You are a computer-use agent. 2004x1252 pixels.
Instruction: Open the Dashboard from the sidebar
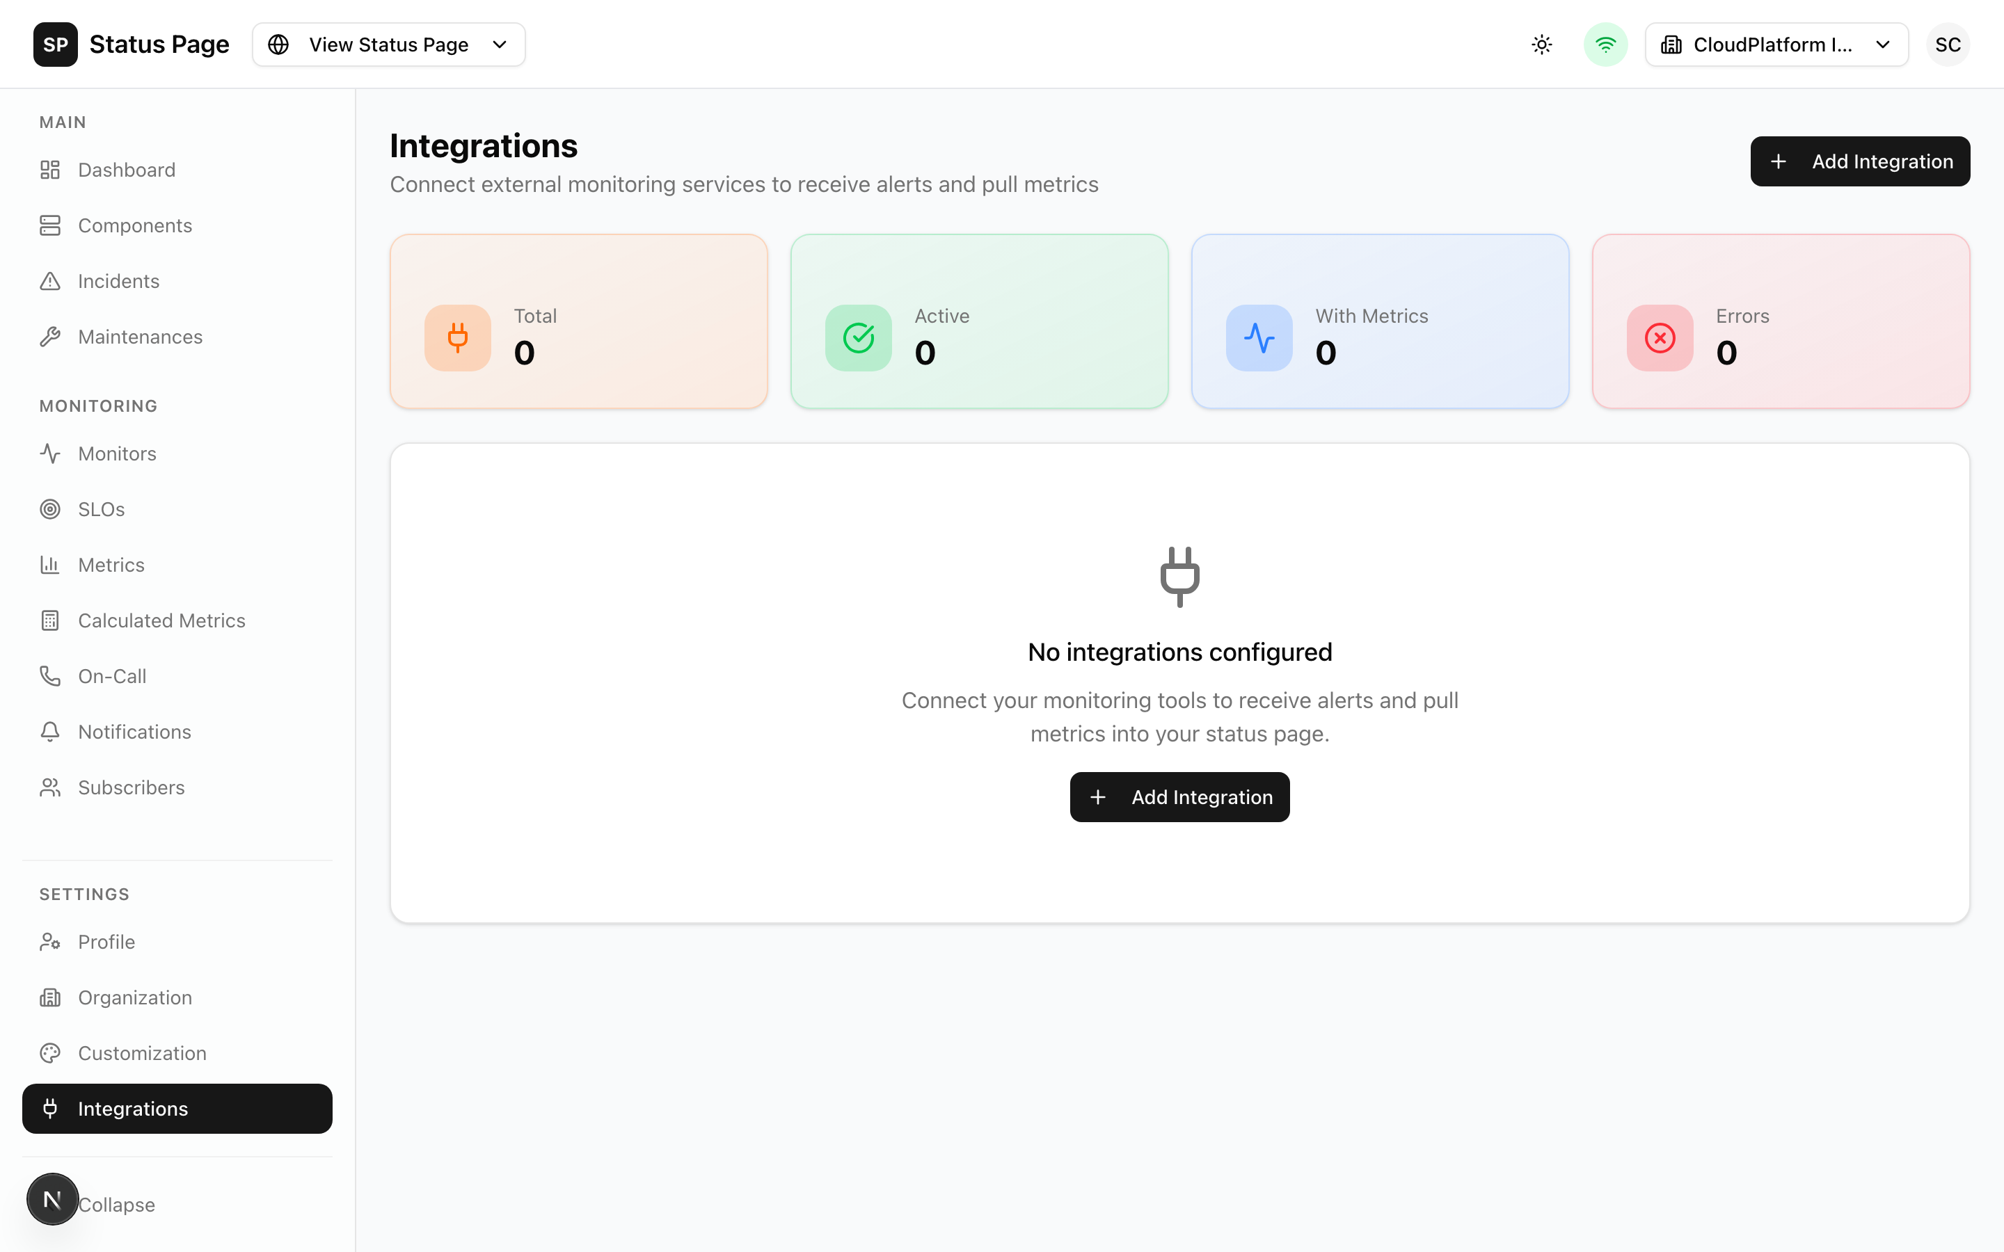(127, 169)
